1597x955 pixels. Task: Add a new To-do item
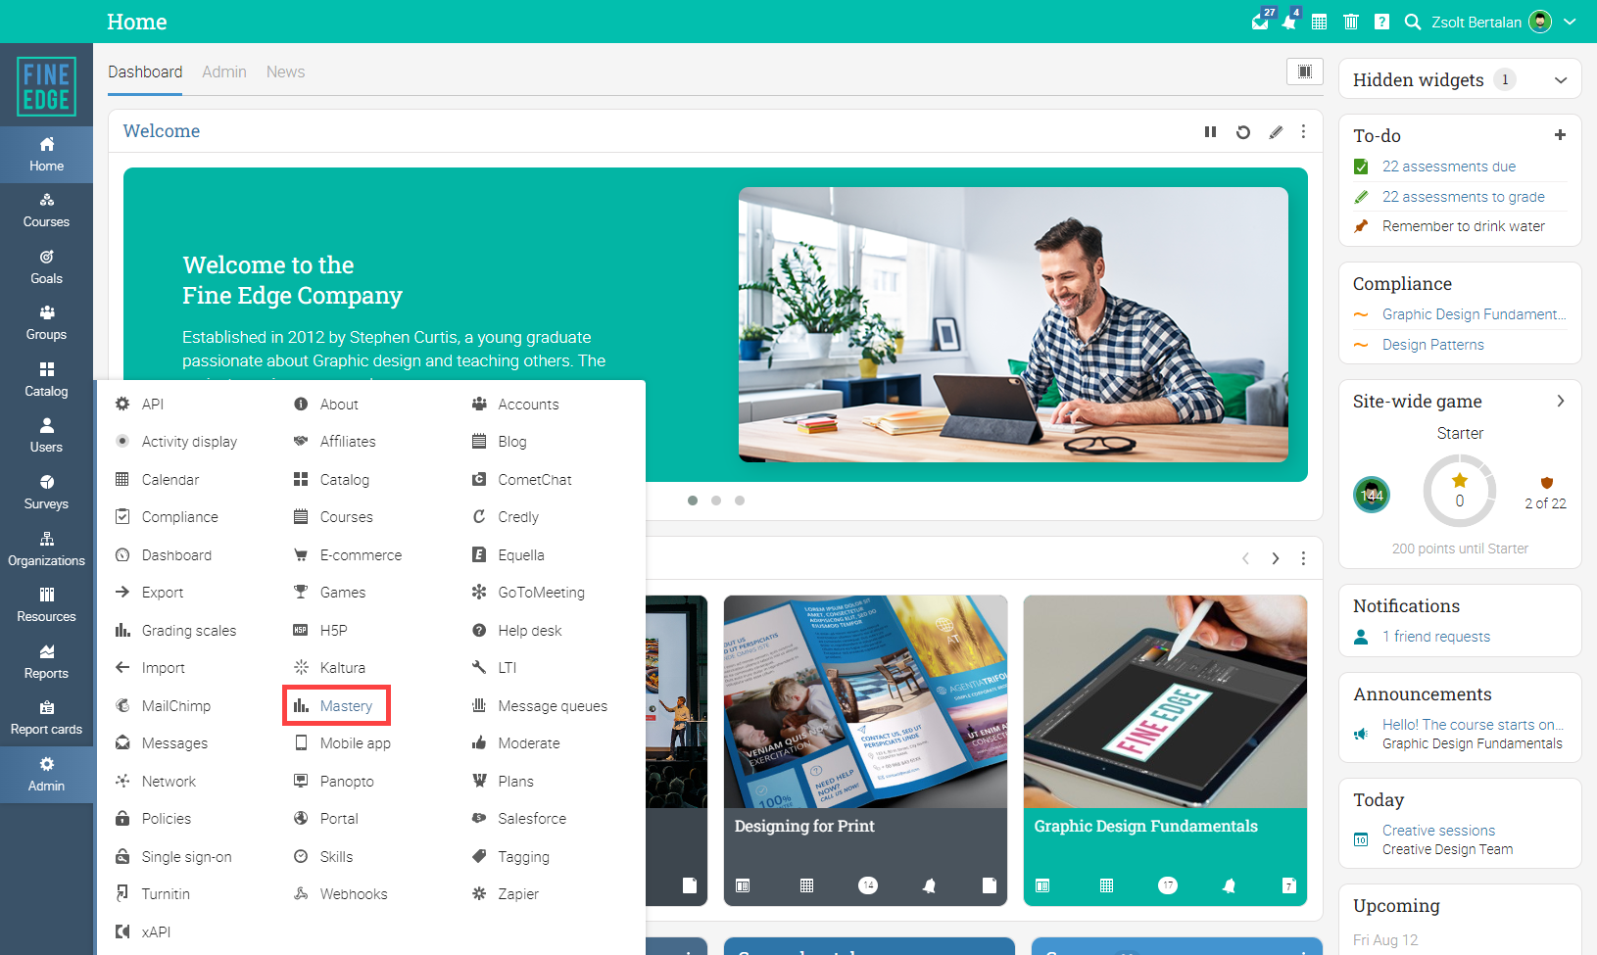point(1560,135)
